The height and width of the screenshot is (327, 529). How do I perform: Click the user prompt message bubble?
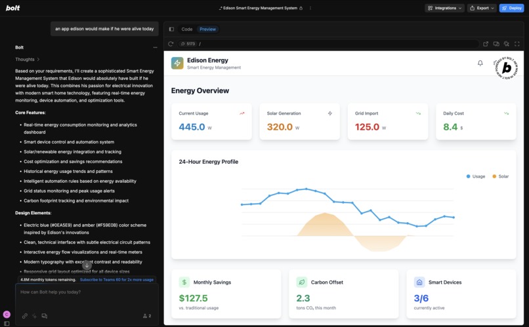104,29
